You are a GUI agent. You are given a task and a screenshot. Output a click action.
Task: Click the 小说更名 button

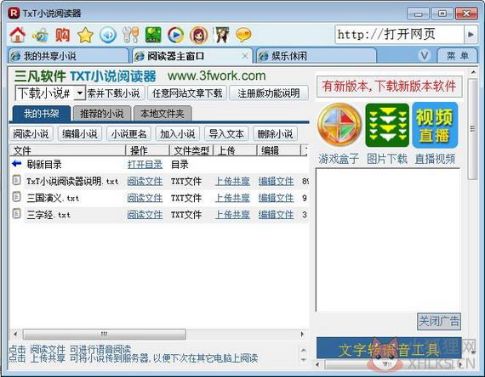pyautogui.click(x=128, y=134)
